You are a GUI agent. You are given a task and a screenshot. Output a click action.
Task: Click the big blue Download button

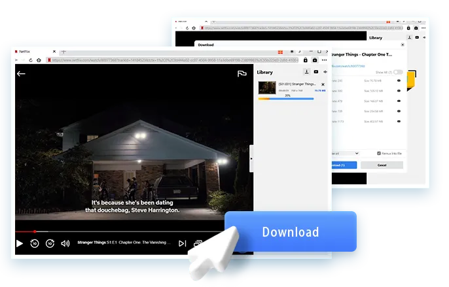pos(291,231)
